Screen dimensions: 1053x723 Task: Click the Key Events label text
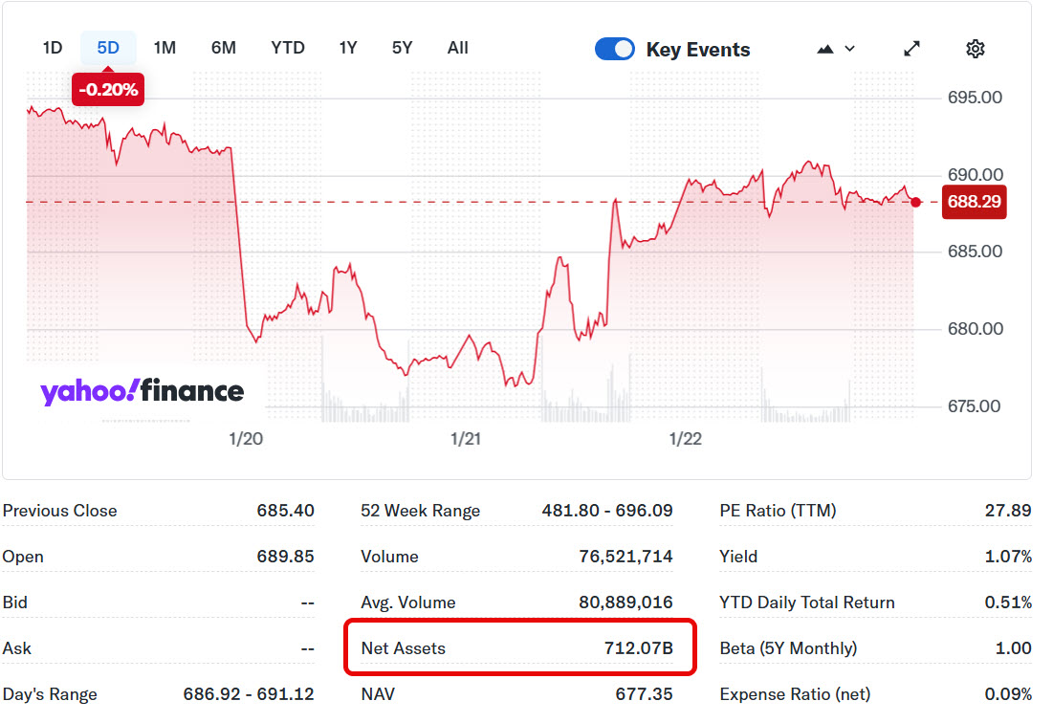pos(698,50)
